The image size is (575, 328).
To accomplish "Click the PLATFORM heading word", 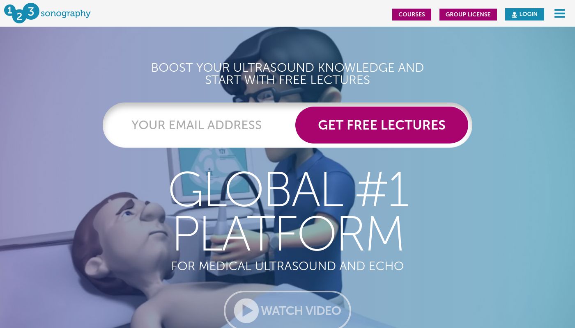I will (x=288, y=234).
